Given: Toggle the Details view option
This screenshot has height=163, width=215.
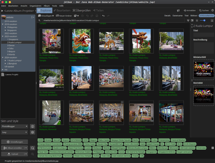Looking at the screenshot, I should coord(167,15).
